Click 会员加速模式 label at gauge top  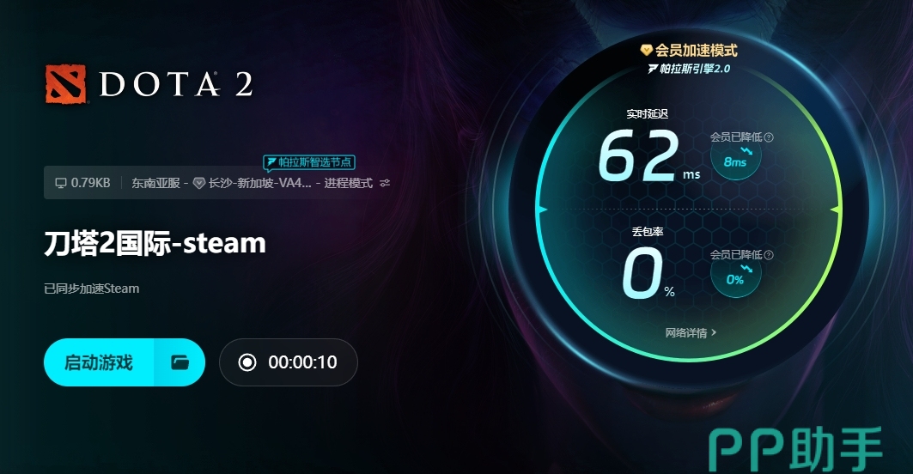696,50
